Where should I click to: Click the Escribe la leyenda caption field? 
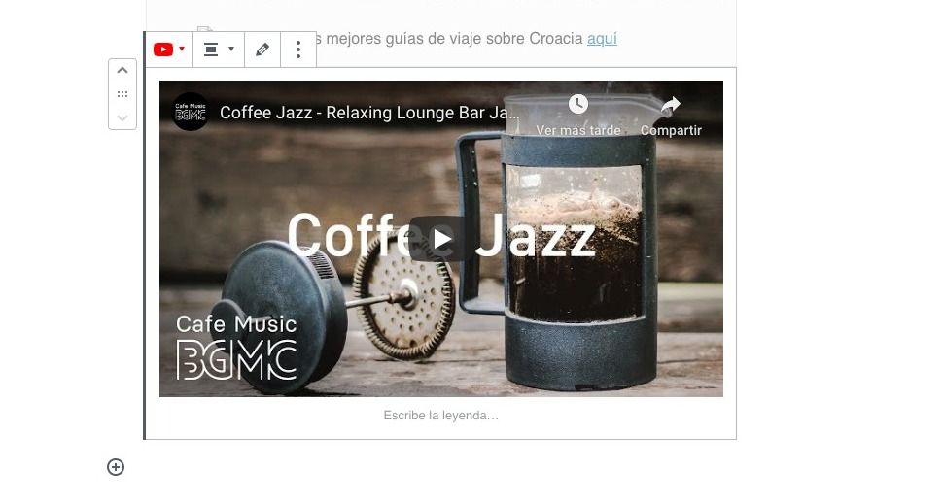(440, 415)
